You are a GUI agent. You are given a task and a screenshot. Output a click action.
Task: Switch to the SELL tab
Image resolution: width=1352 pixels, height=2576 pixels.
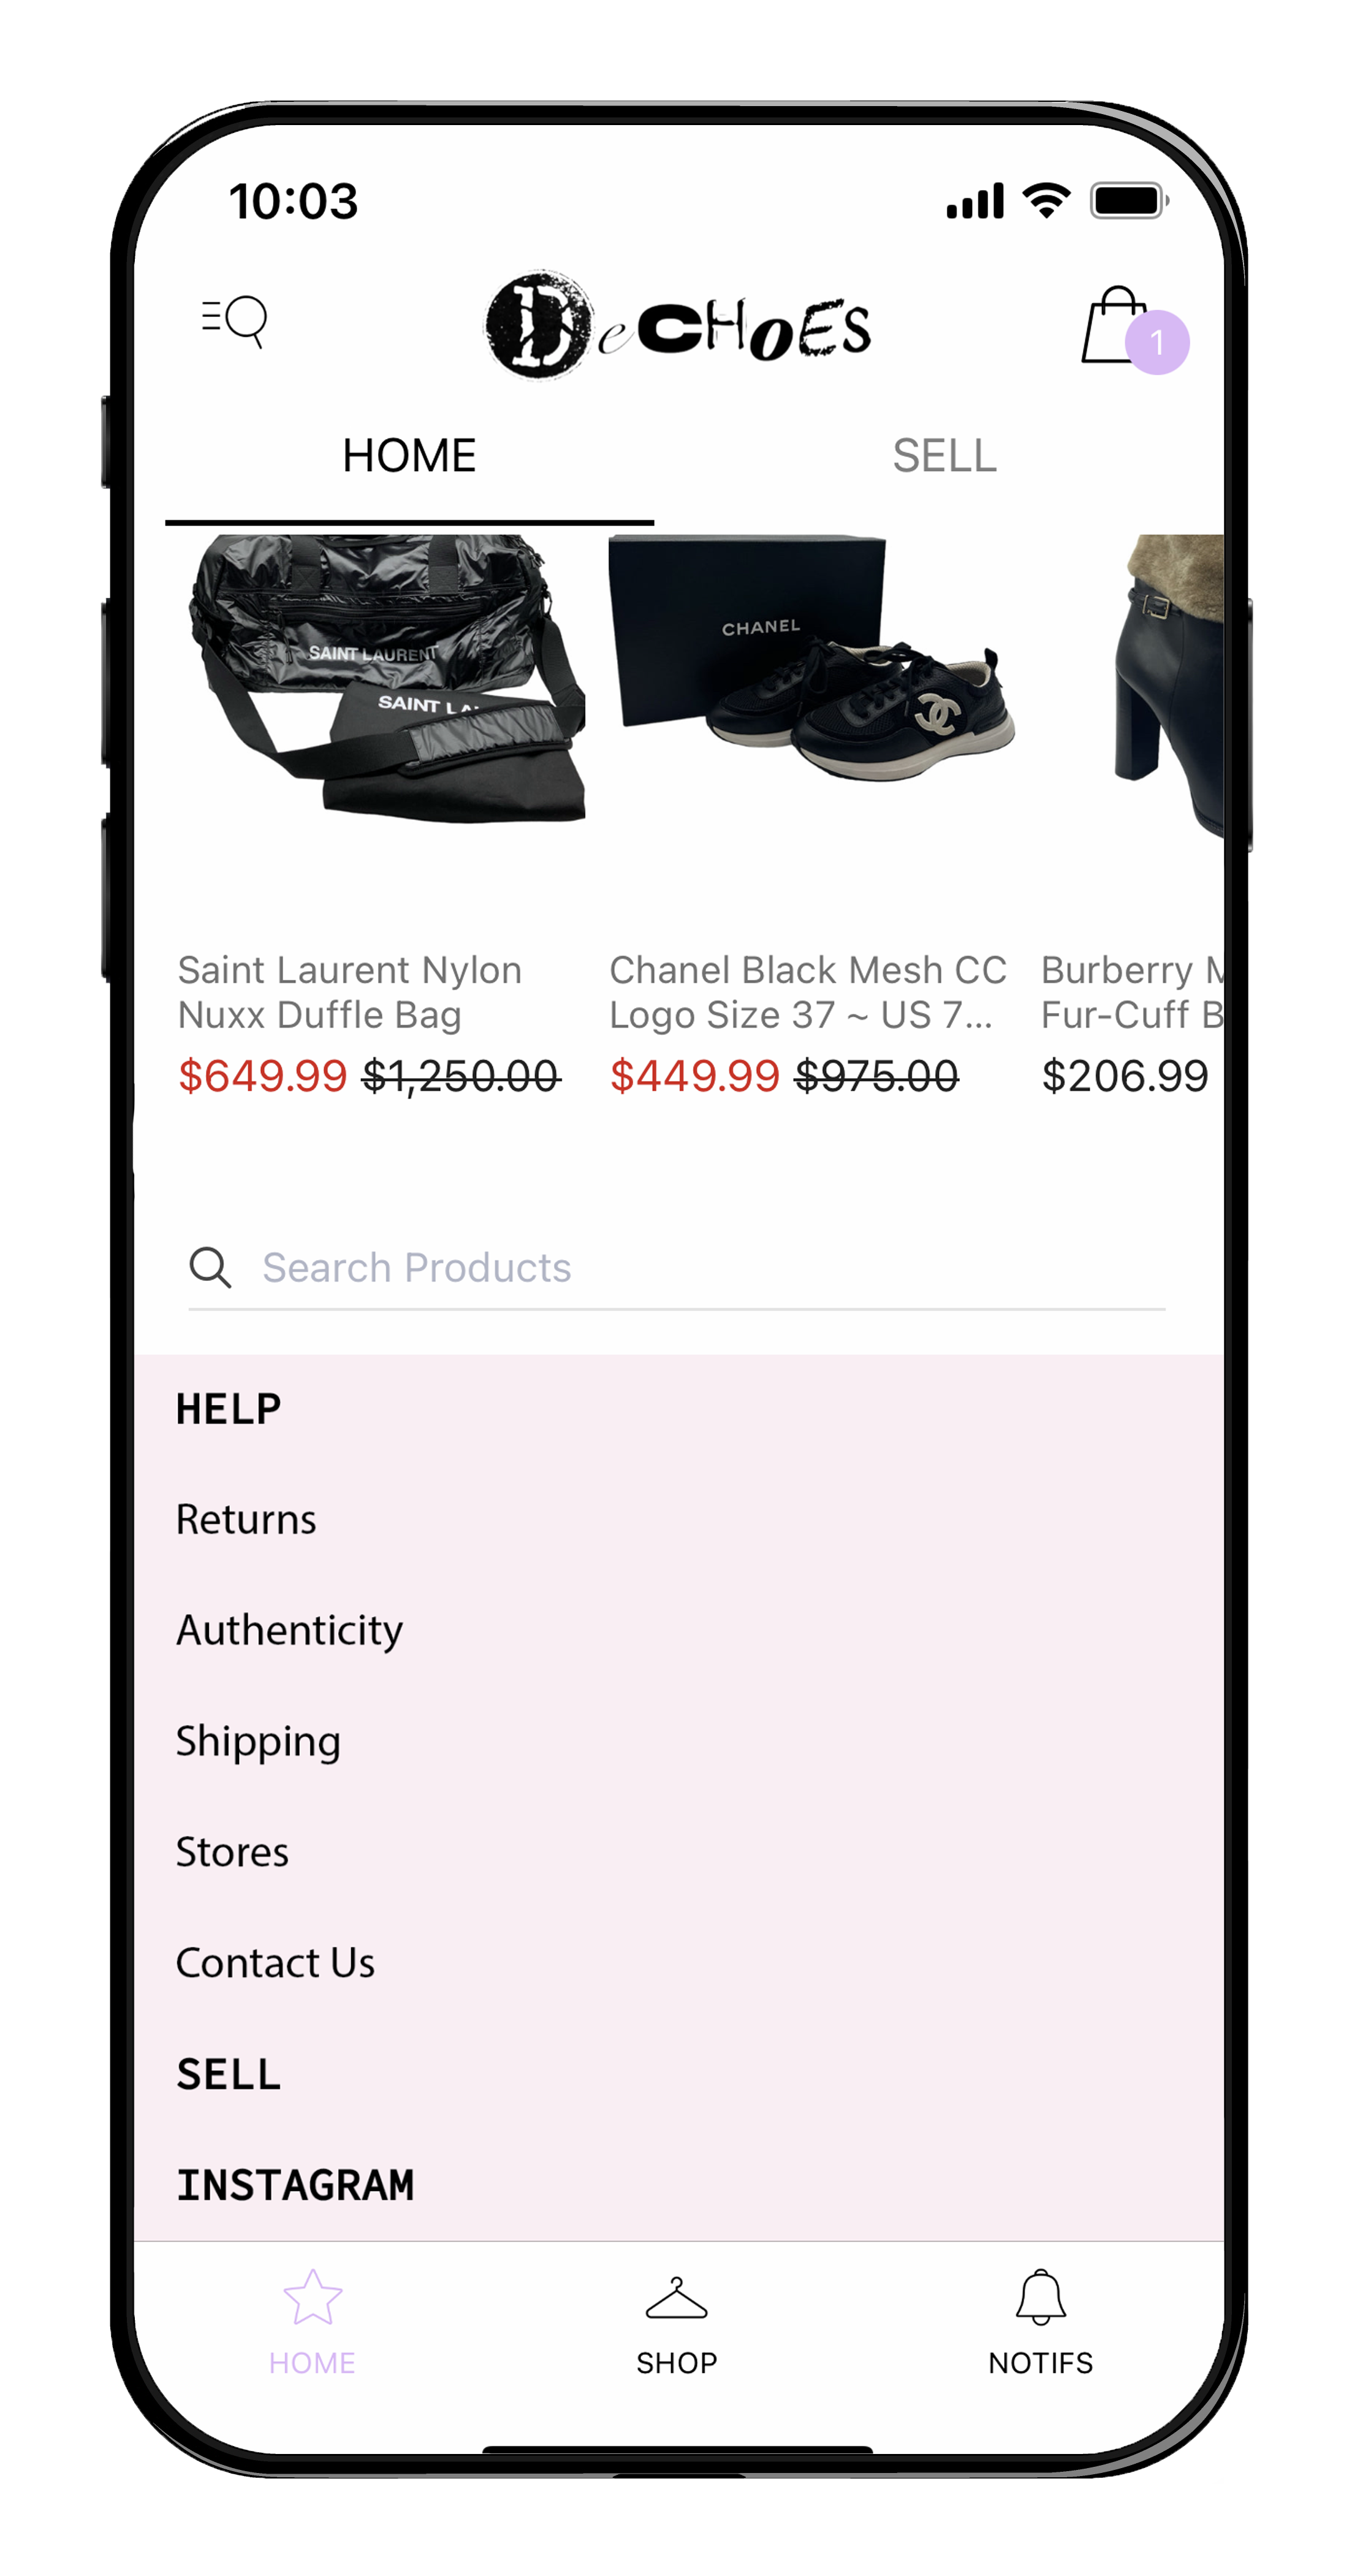944,456
